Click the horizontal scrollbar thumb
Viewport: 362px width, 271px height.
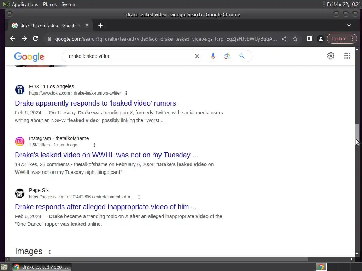pyautogui.click(x=159, y=259)
